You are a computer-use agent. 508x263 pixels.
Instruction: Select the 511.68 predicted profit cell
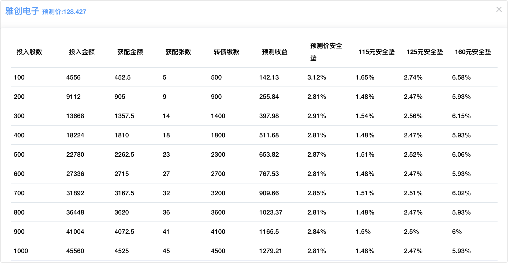pyautogui.click(x=269, y=135)
